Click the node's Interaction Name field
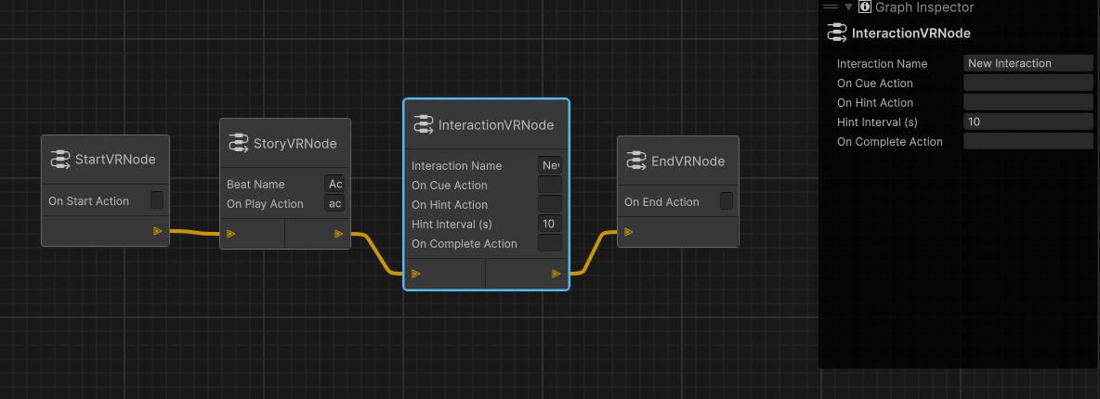 [x=551, y=165]
